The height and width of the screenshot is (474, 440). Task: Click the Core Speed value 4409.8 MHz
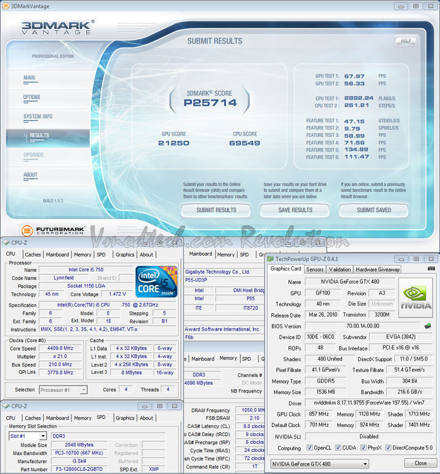click(x=60, y=348)
